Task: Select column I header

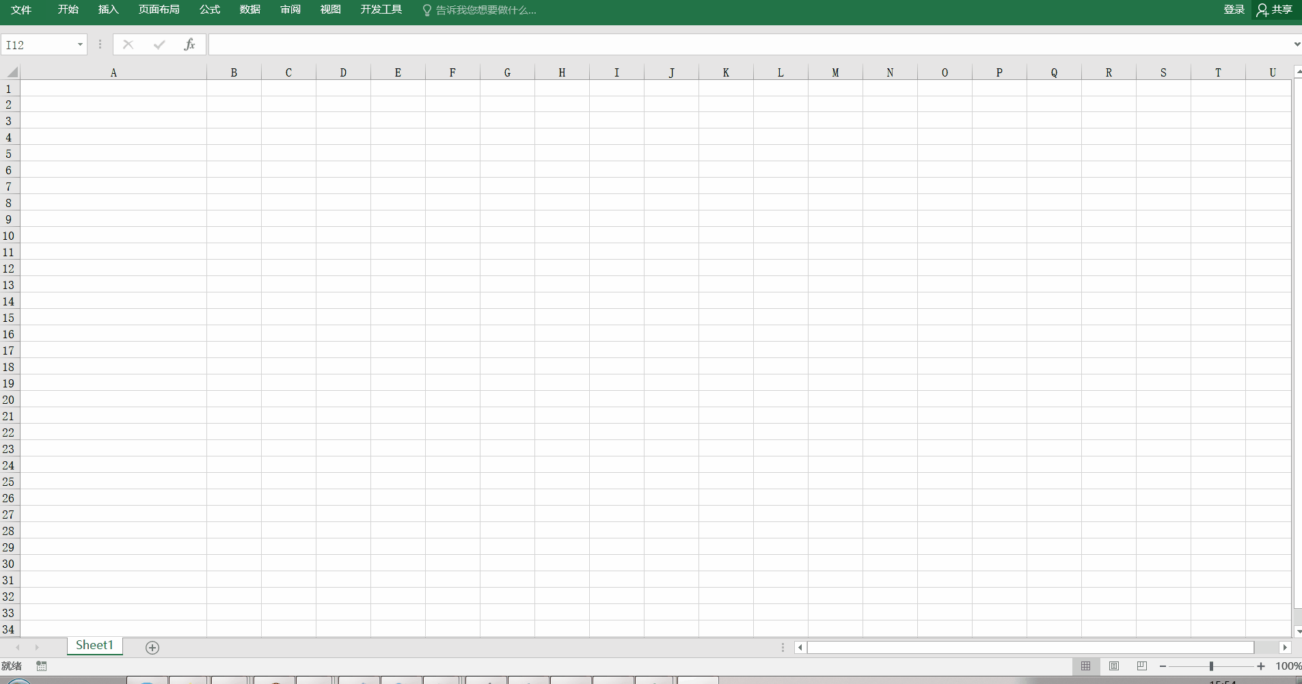Action: (x=616, y=72)
